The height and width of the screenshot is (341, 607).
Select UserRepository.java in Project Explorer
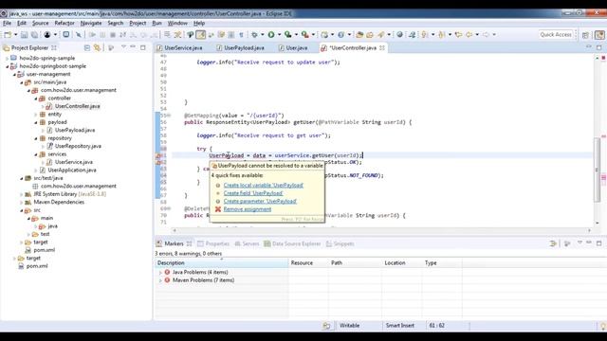[78, 146]
